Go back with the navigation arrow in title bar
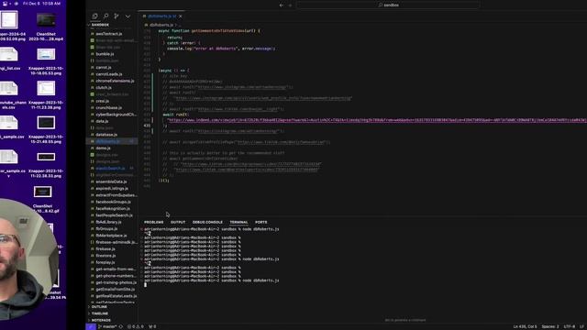Screen dimensions: 587x330 [282, 5]
